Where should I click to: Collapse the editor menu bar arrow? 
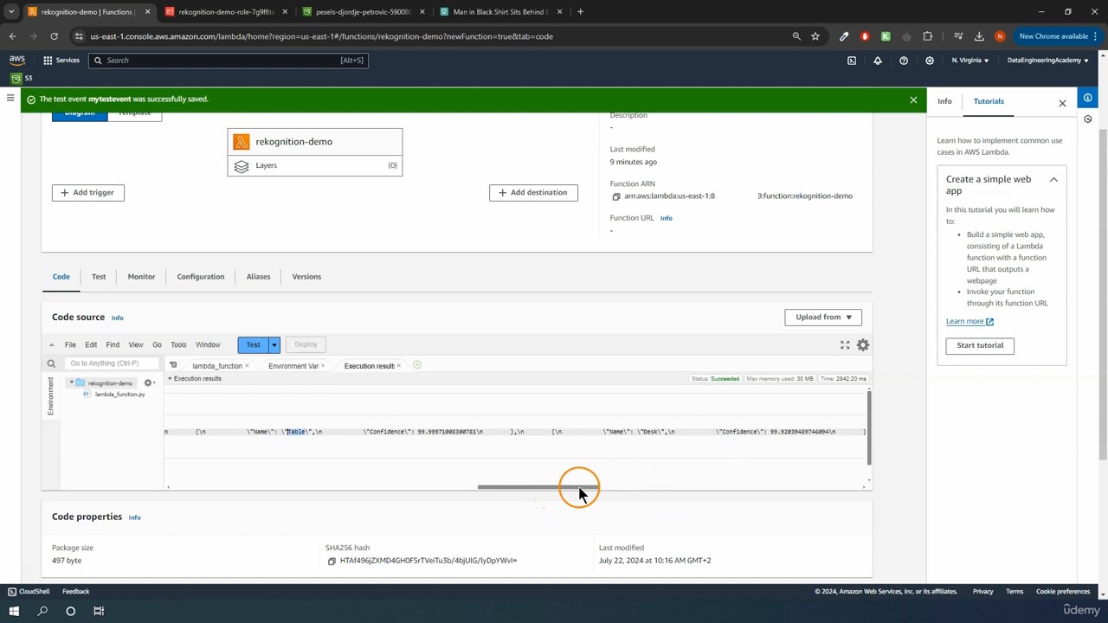point(51,345)
